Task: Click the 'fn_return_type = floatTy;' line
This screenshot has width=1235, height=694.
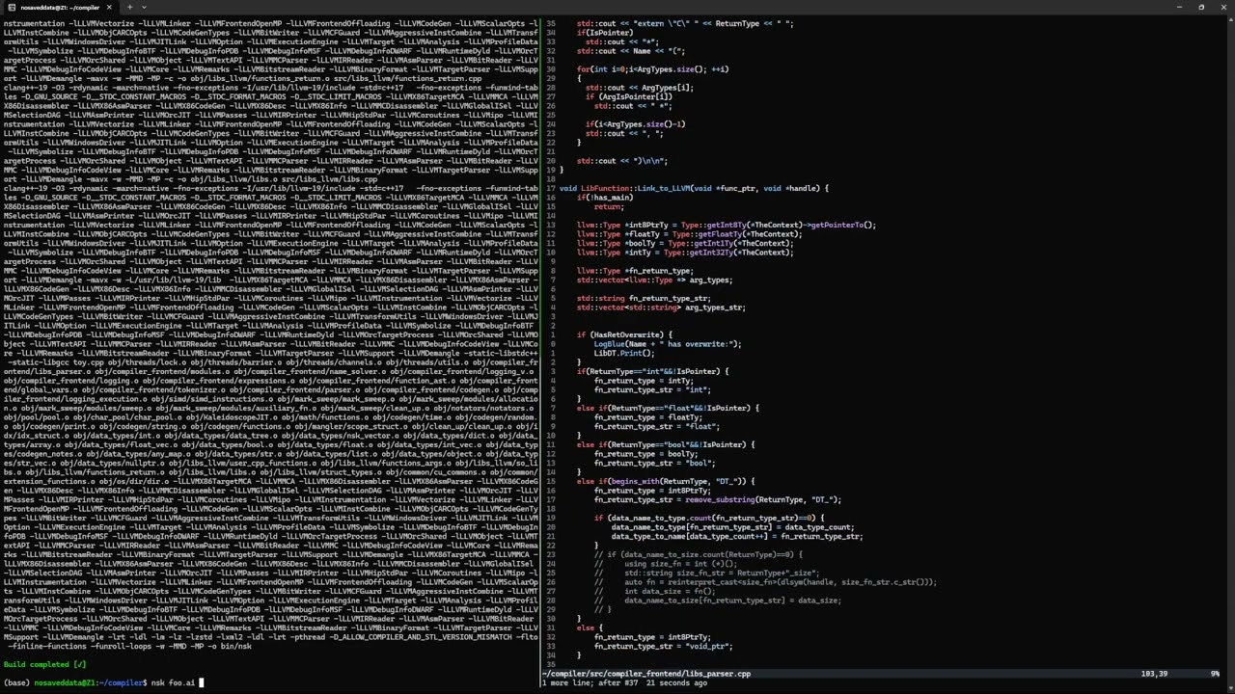Action: (x=646, y=417)
